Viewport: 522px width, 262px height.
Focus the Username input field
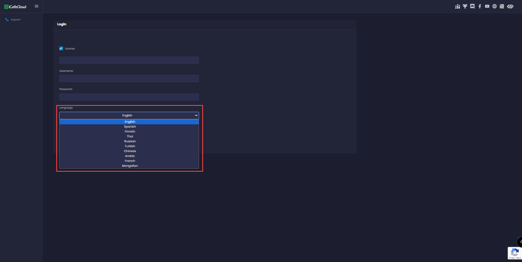[129, 79]
